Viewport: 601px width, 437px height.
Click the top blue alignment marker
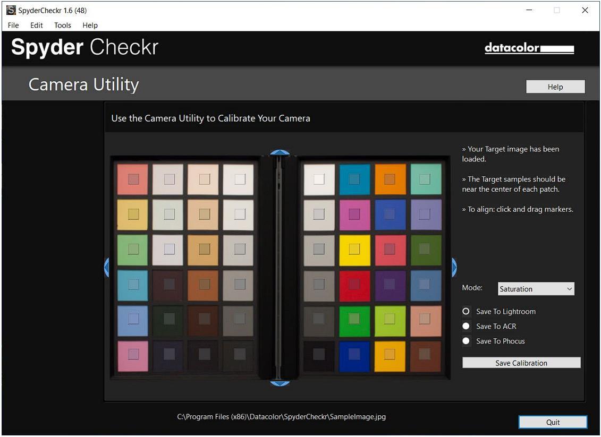tap(280, 153)
